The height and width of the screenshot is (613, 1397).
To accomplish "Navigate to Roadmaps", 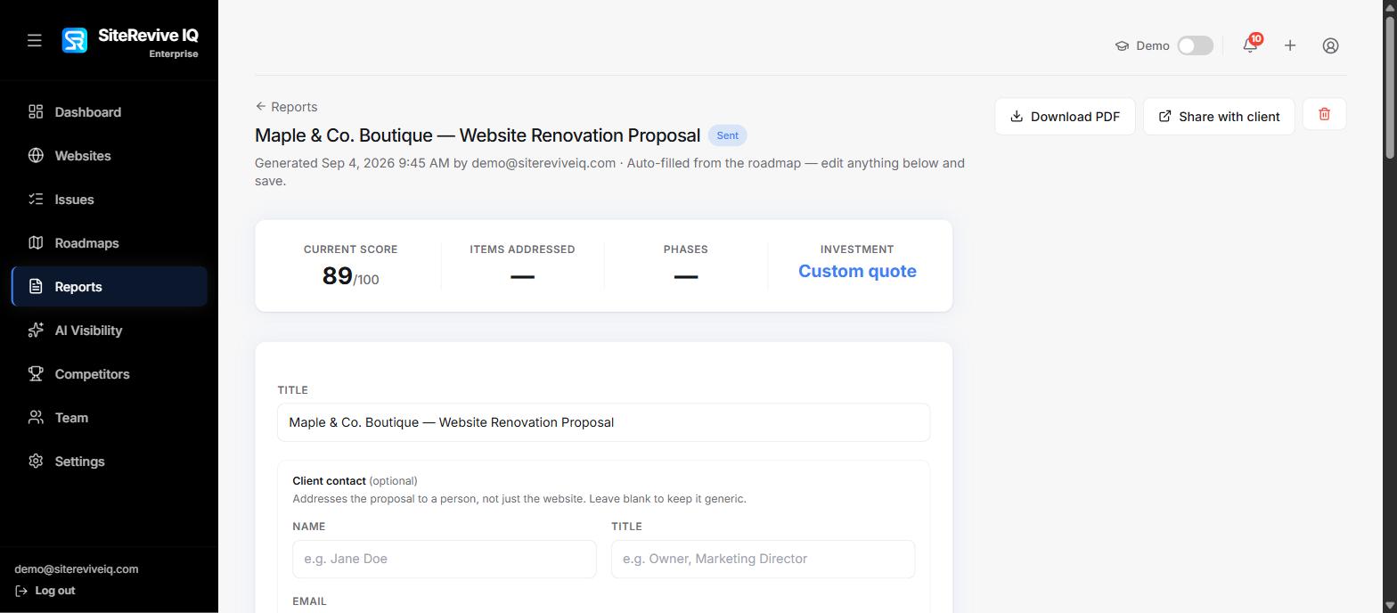I will 109,242.
